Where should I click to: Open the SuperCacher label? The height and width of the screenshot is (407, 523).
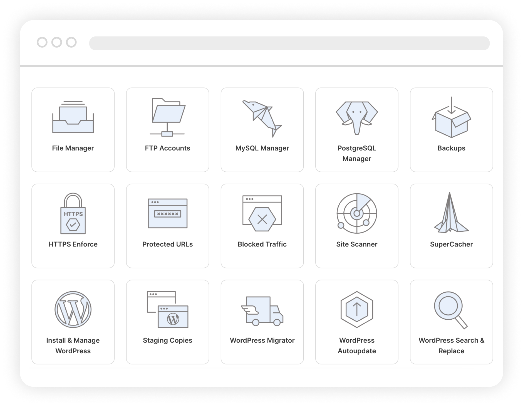[x=451, y=244]
